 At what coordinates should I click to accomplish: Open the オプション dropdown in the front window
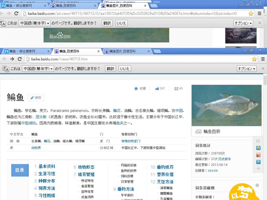tap(246, 69)
